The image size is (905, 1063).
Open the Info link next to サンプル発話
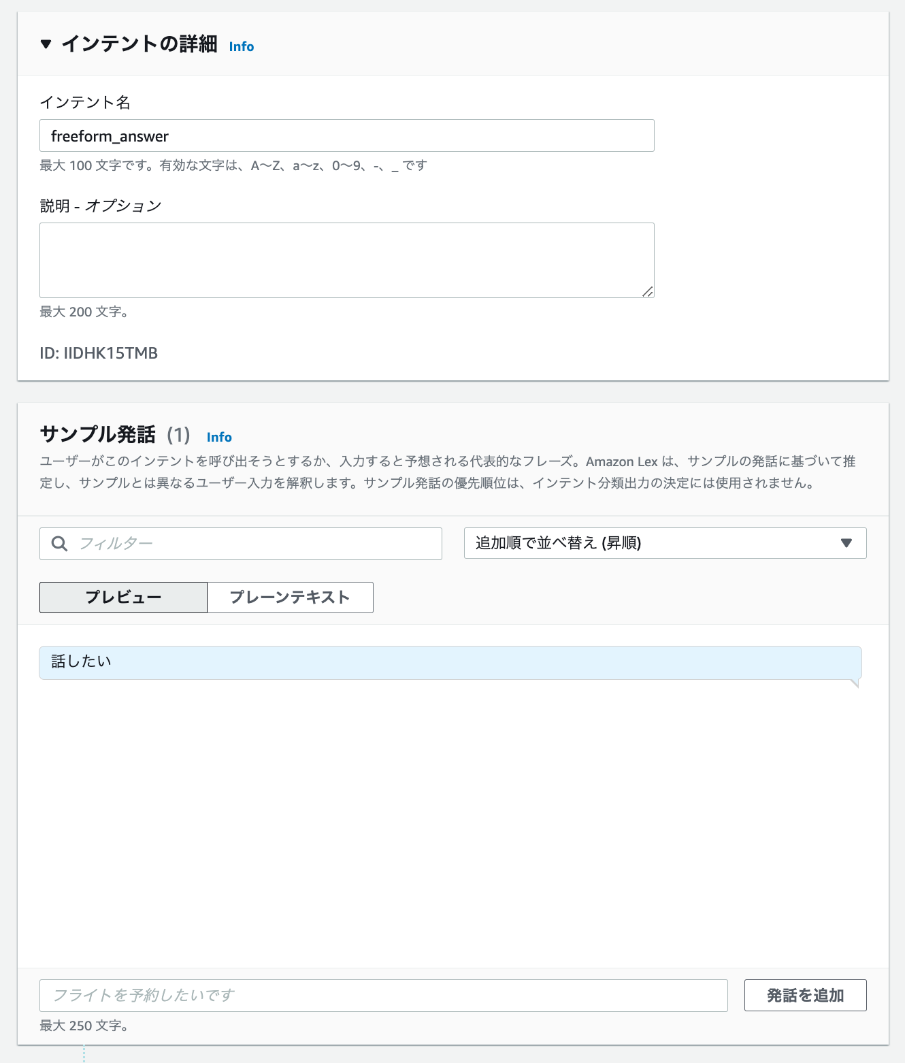(x=219, y=437)
